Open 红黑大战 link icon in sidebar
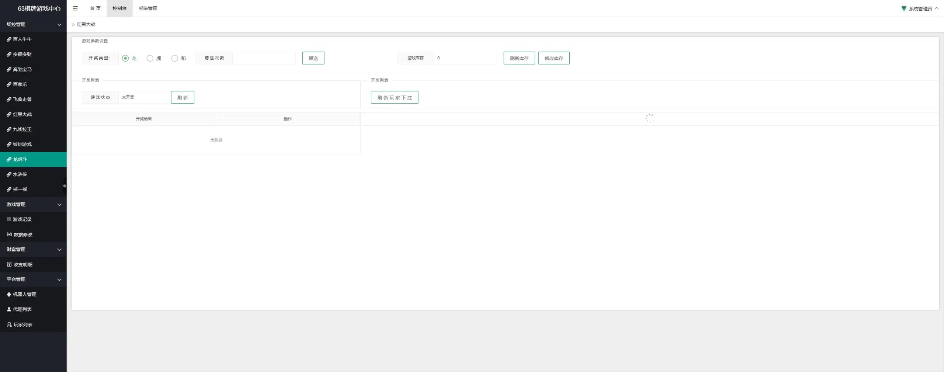This screenshot has height=372, width=944. [9, 114]
